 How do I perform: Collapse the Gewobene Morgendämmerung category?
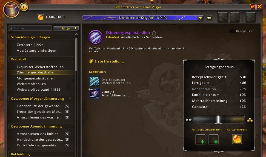70,99
